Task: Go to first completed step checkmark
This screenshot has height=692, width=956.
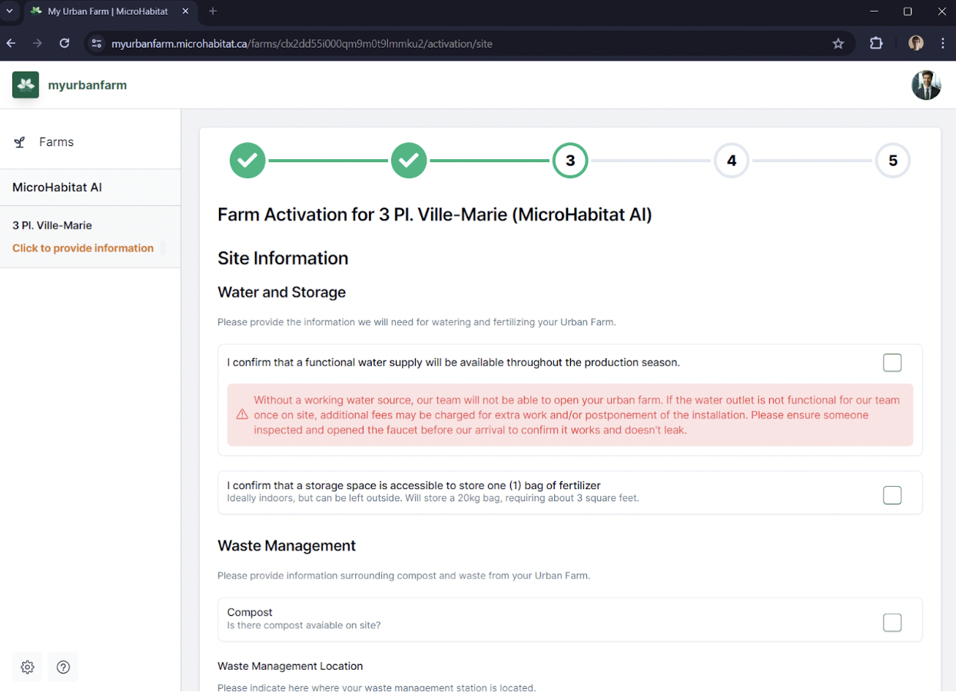Action: [247, 161]
